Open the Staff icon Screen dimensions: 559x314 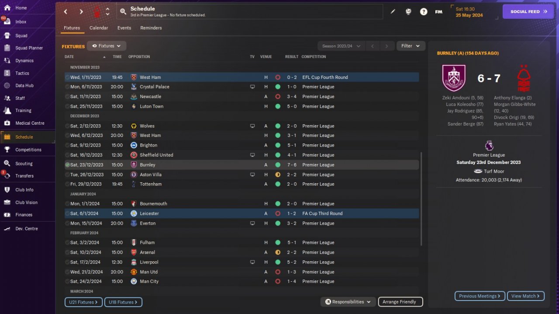pos(7,98)
